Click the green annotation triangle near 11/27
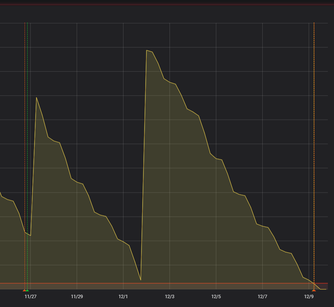Image resolution: width=334 pixels, height=307 pixels. pos(27,291)
